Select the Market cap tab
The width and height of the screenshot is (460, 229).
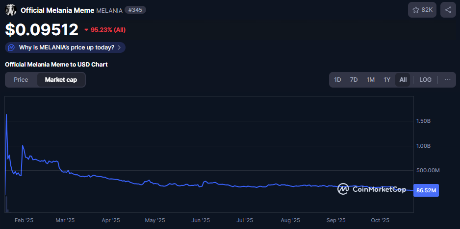pyautogui.click(x=61, y=80)
